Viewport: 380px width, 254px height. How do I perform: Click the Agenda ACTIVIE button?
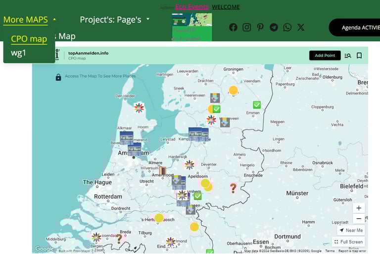click(355, 27)
